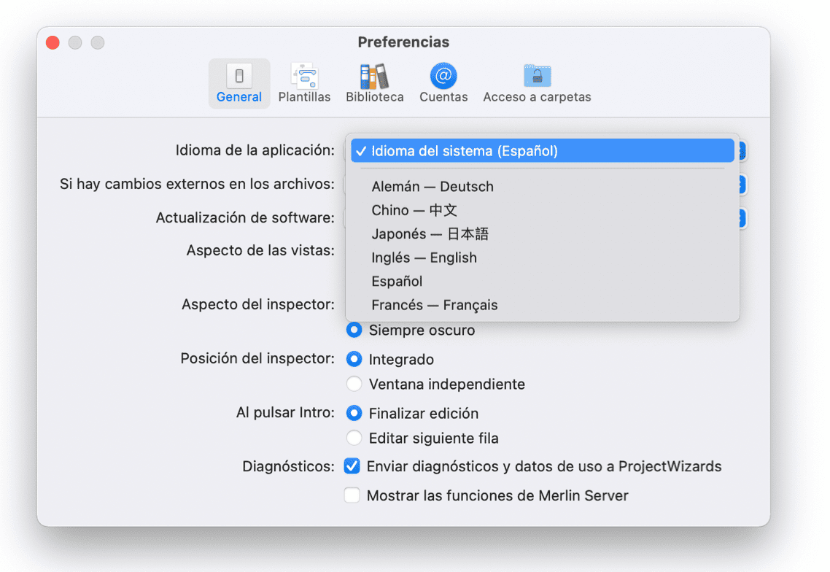Select "Ventana independiente" inspector position
The width and height of the screenshot is (830, 572).
tap(354, 384)
